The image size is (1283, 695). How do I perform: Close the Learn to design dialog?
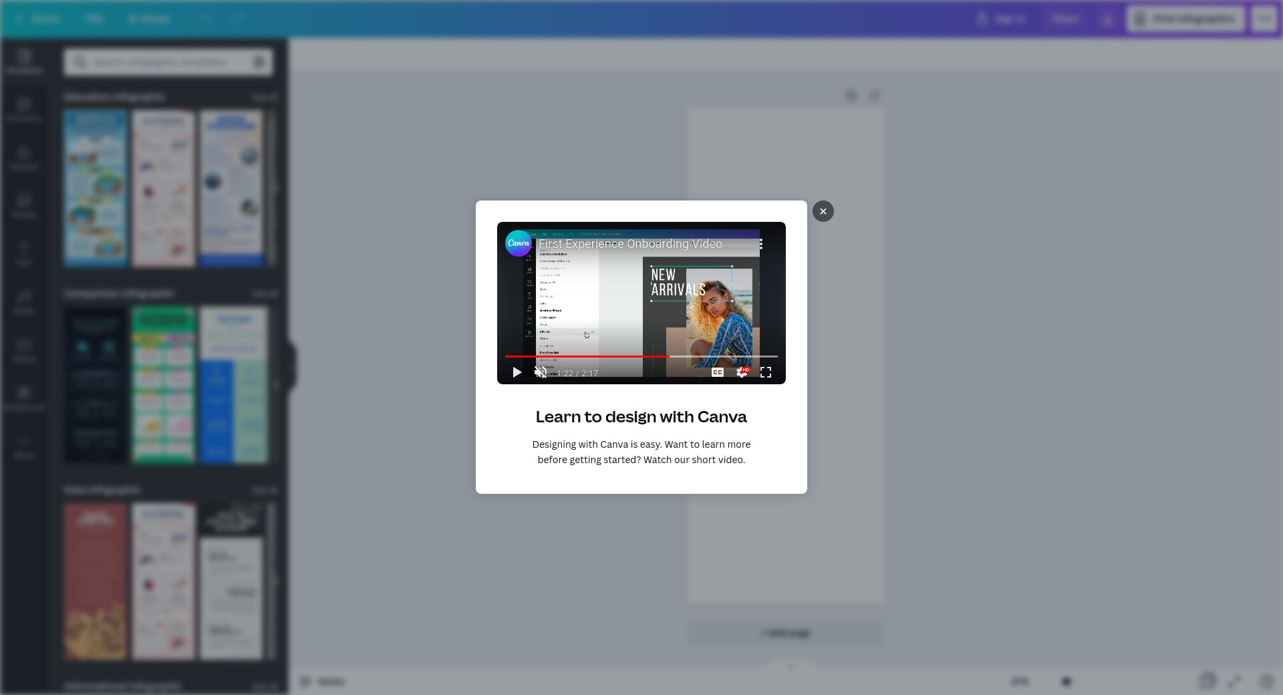[823, 211]
